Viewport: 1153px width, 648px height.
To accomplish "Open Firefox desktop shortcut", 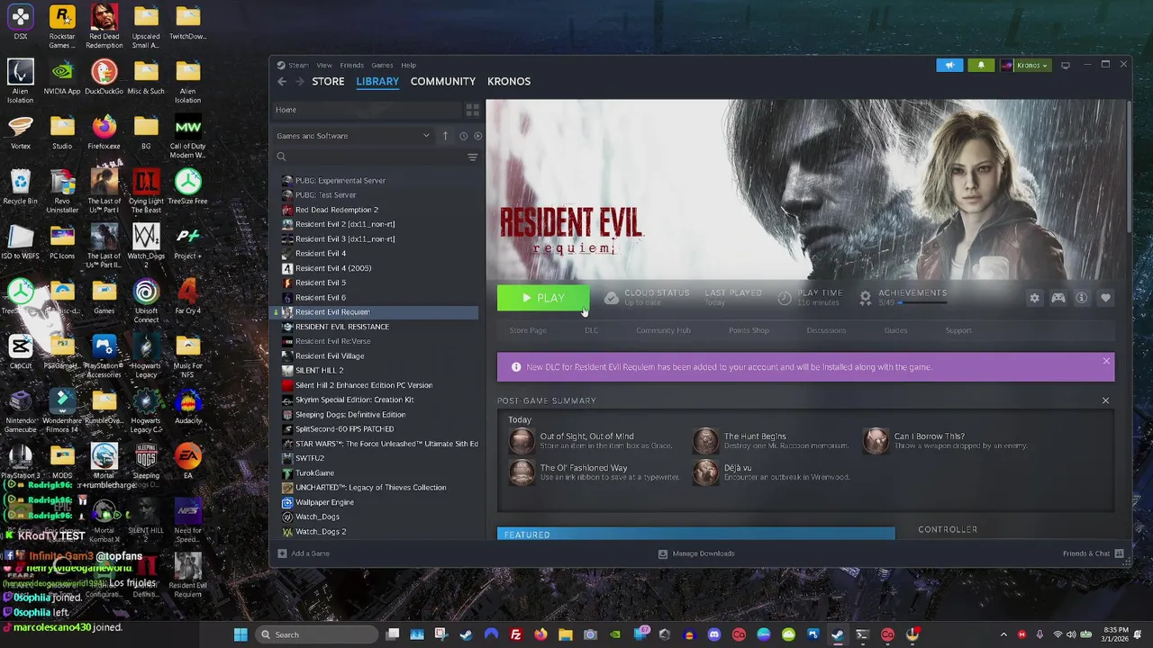I will [x=104, y=131].
